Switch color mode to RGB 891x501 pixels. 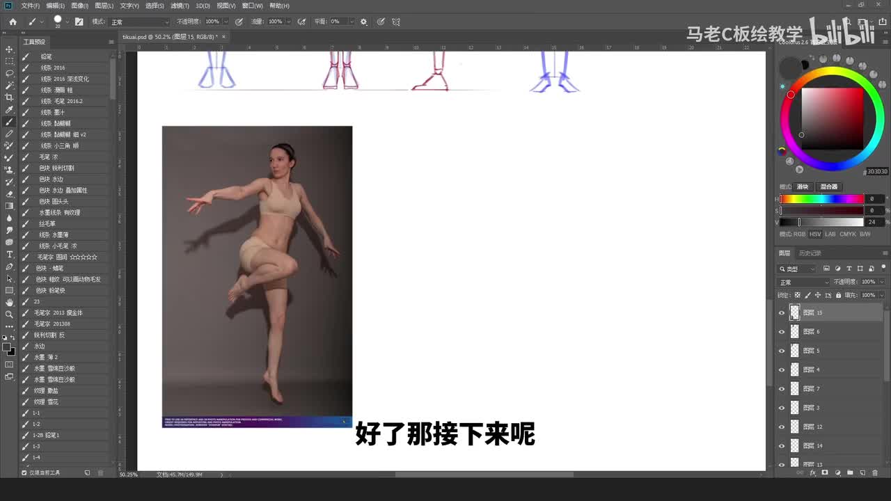pyautogui.click(x=801, y=234)
